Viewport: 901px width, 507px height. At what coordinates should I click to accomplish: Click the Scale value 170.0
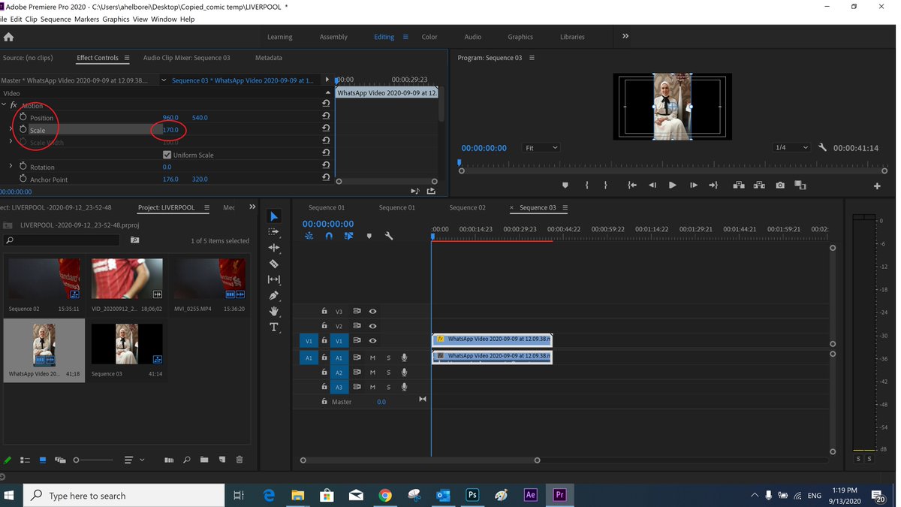[x=170, y=130]
